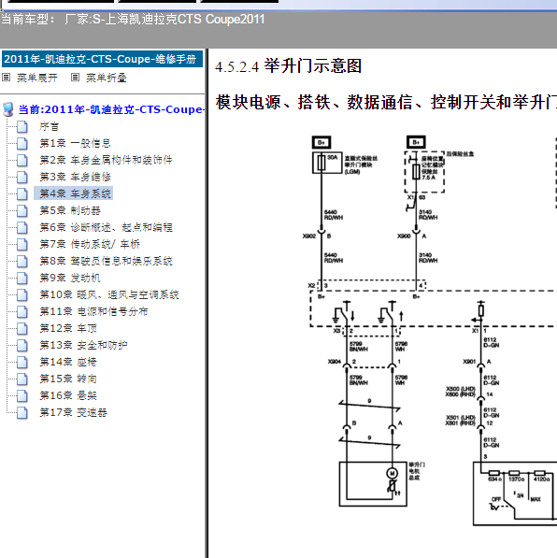Click page icon beside 第4章
Viewport: 557px width, 558px height.
tap(22, 193)
